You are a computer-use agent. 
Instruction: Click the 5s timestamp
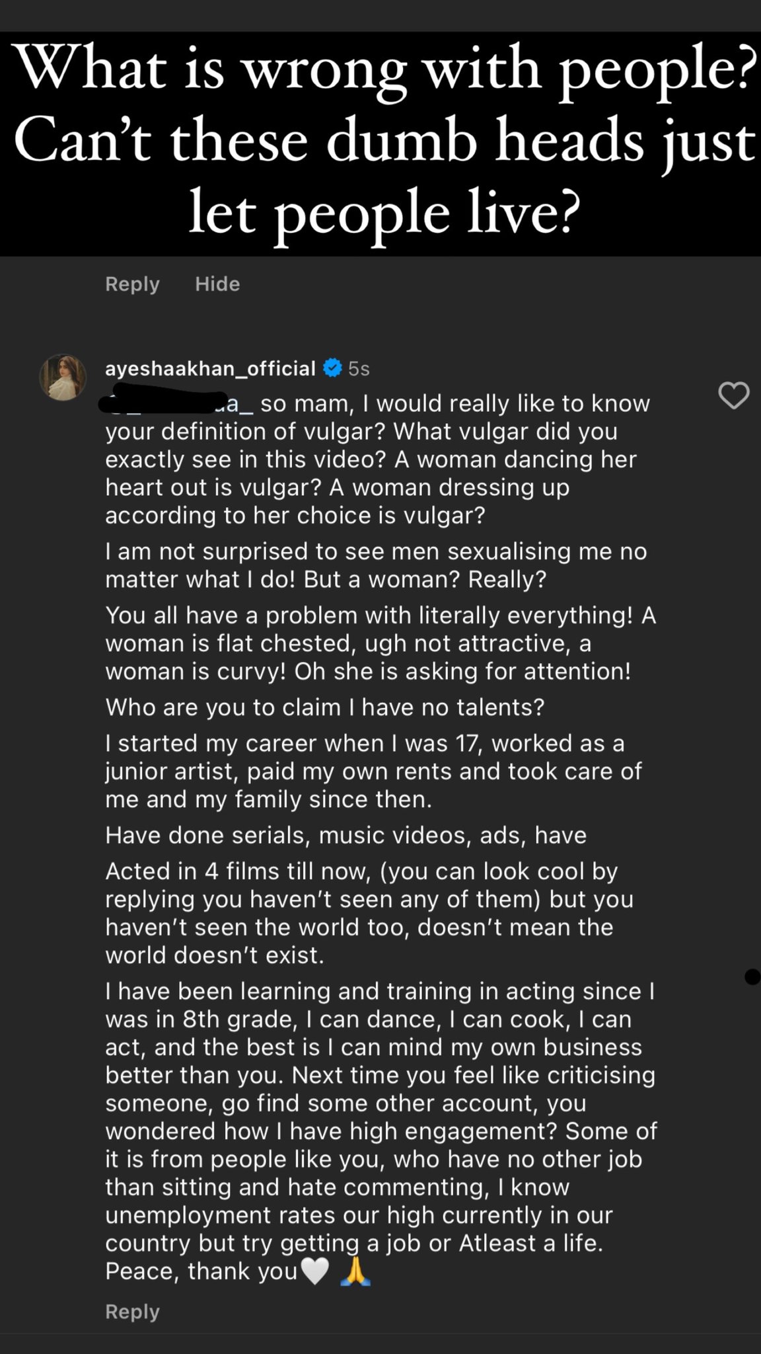(359, 369)
